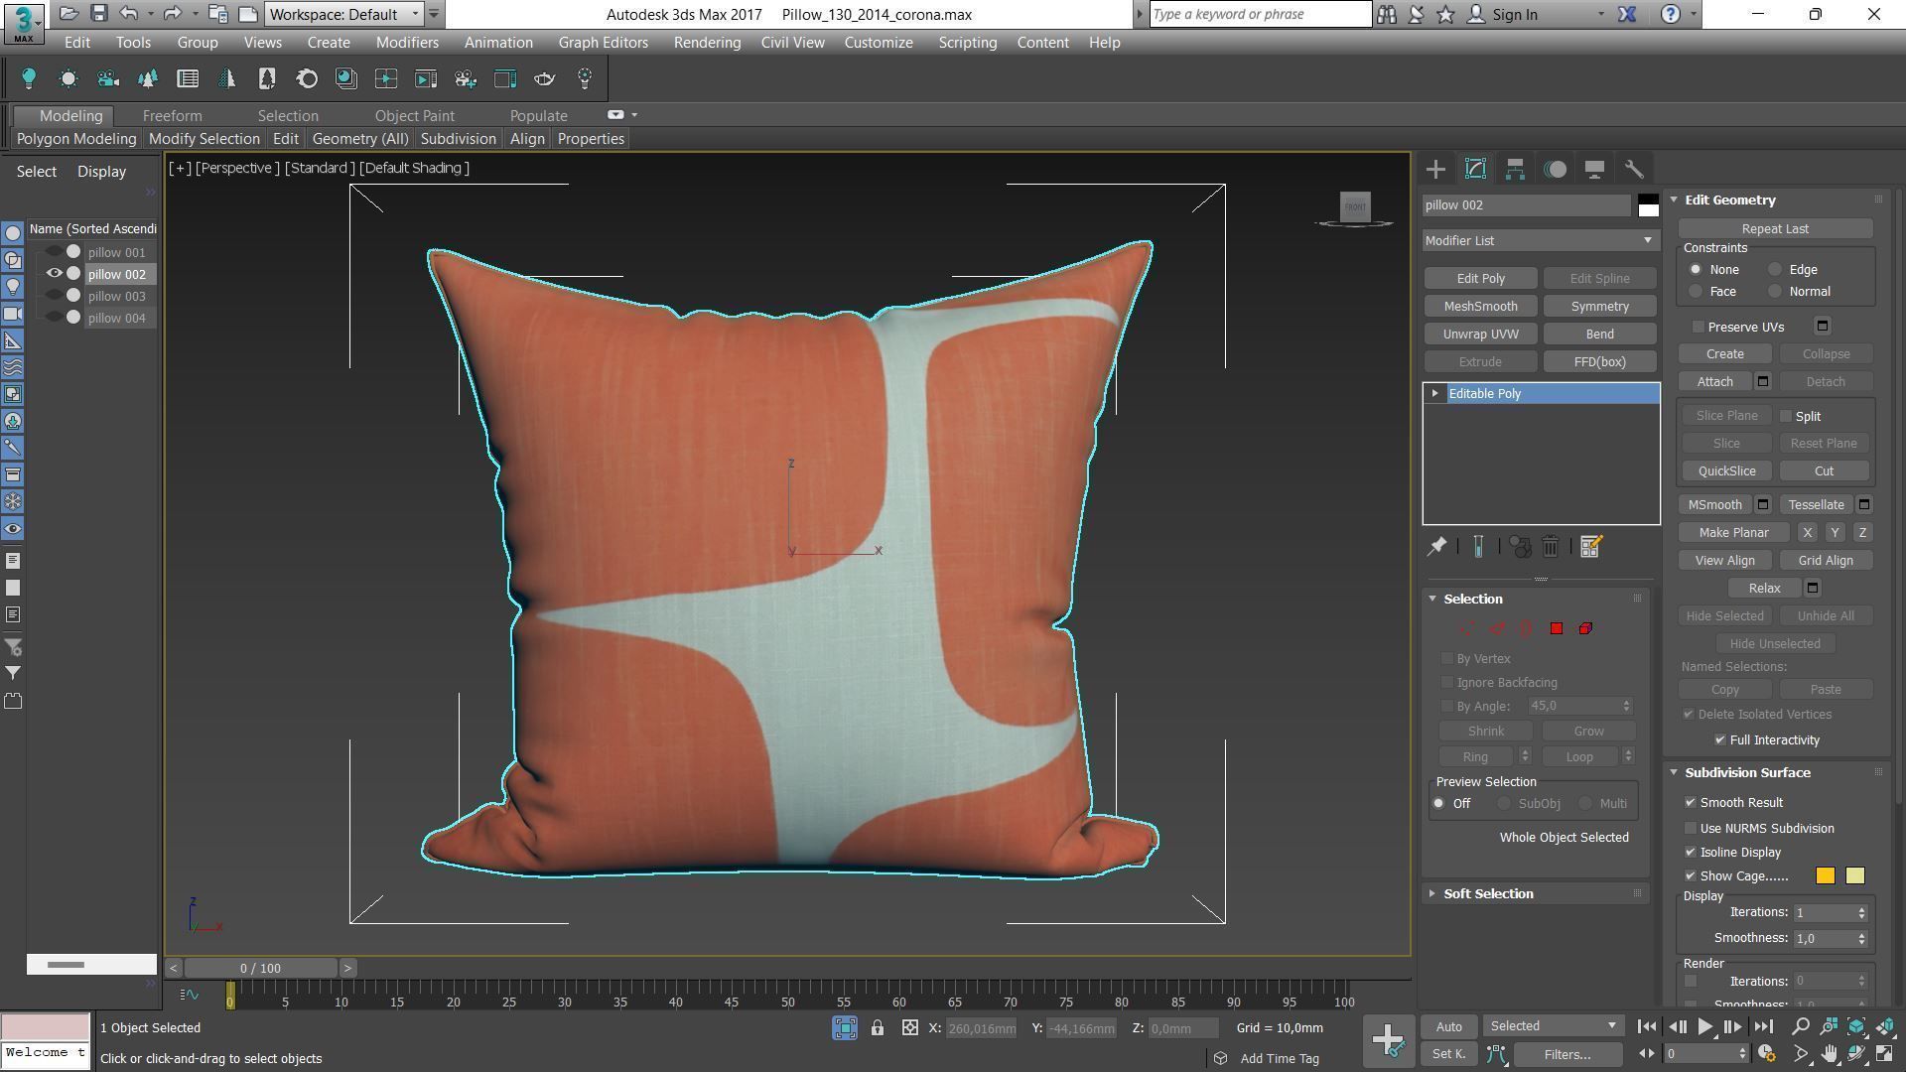This screenshot has height=1072, width=1906.
Task: Enable Use NURMS Subdivision
Action: point(1691,828)
